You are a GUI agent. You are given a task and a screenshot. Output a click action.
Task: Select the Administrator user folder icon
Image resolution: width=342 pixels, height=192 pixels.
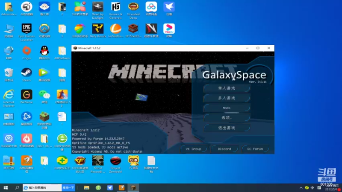(x=9, y=9)
